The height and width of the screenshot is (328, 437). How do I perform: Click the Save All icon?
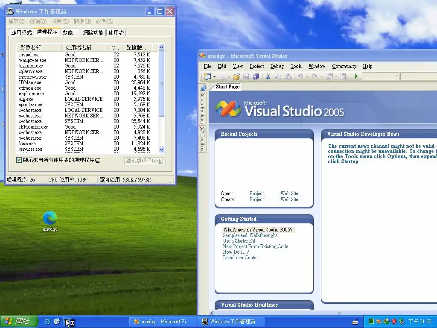tap(256, 76)
